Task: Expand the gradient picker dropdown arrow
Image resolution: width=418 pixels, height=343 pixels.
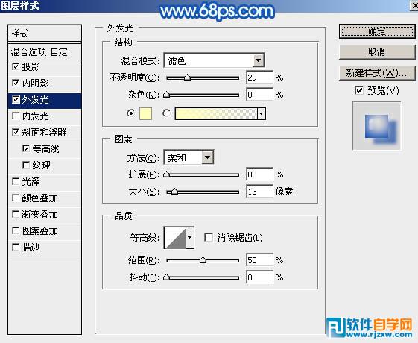Action: 262,113
